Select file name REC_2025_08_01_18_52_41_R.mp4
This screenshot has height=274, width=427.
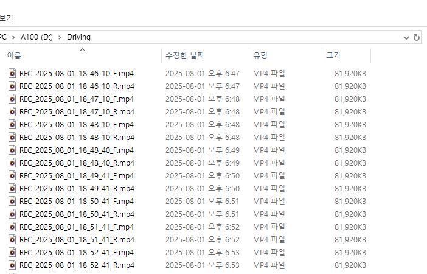(77, 265)
